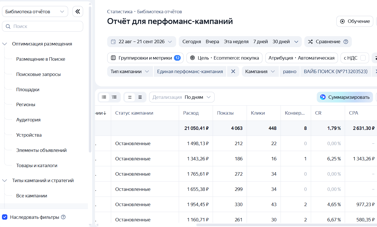The width and height of the screenshot is (377, 227).
Task: Click the Суммаризировать sparkle icon
Action: click(323, 97)
